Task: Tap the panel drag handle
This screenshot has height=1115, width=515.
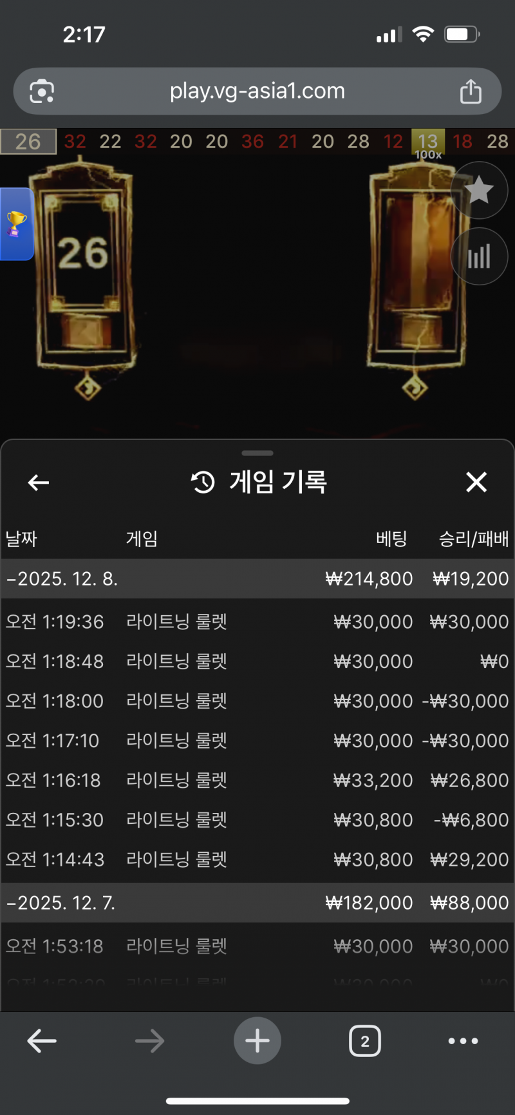Action: click(x=257, y=453)
